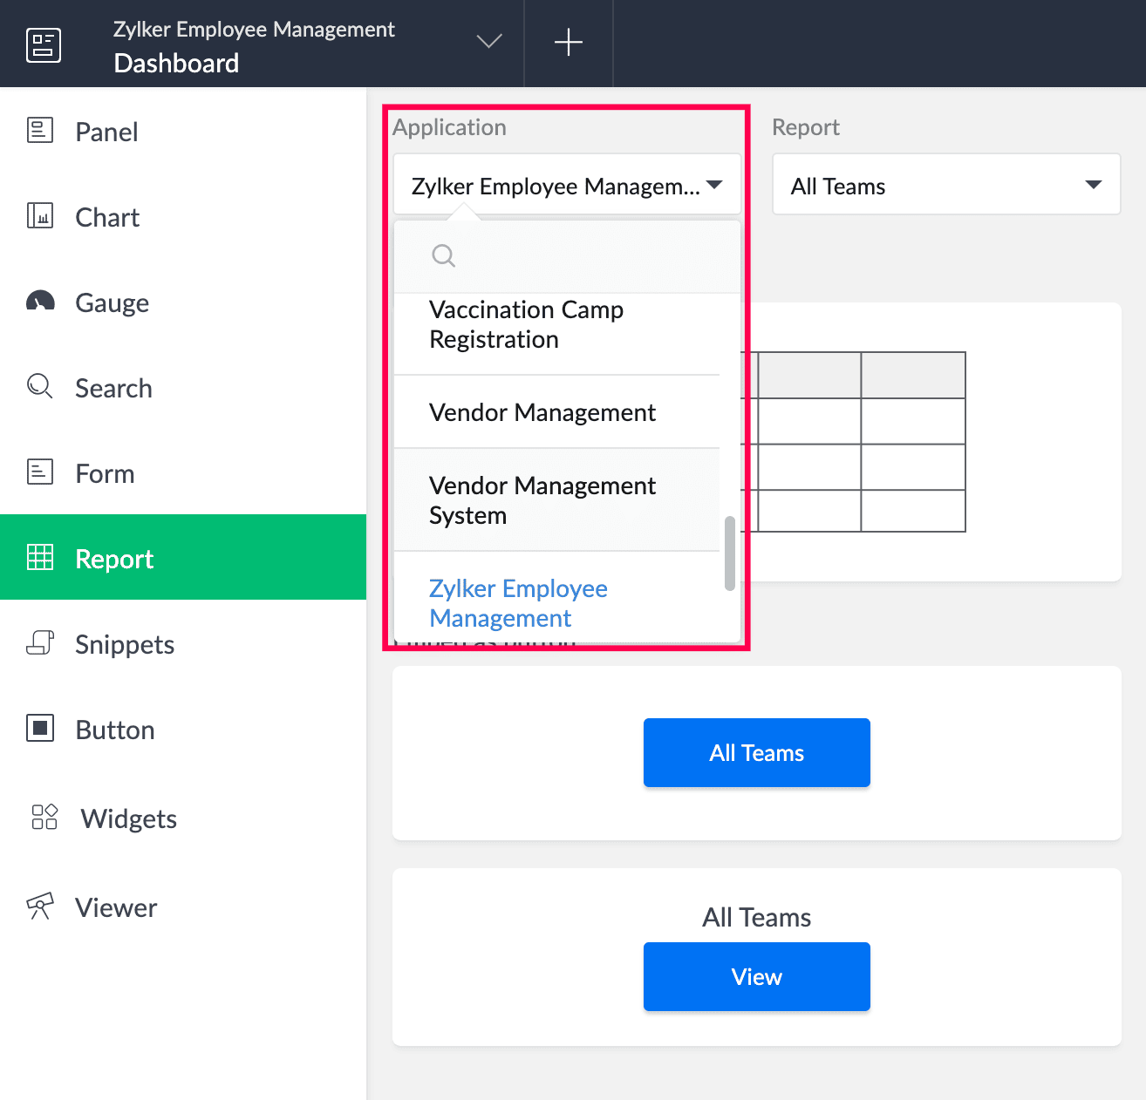Viewport: 1146px width, 1100px height.
Task: Select the Button element icon
Action: [x=40, y=728]
